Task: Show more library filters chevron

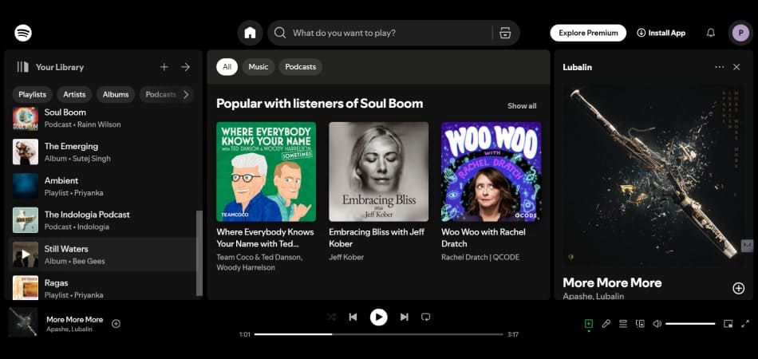Action: 186,95
